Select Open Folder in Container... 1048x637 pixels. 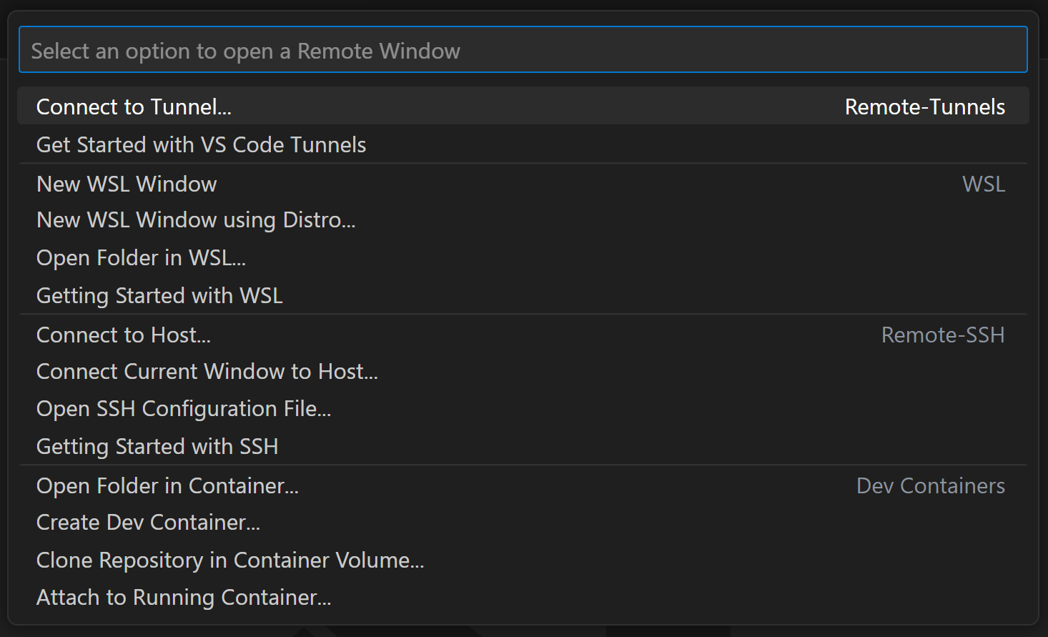pyautogui.click(x=523, y=485)
